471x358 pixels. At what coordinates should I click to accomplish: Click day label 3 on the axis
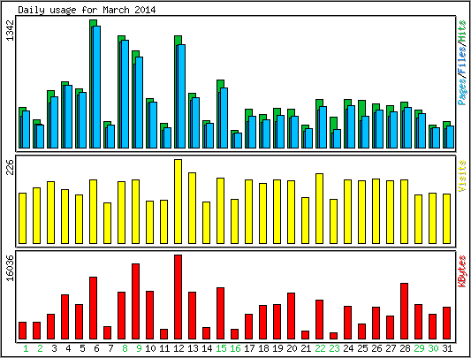click(54, 348)
